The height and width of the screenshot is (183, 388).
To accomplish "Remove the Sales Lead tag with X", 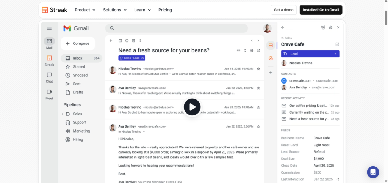I will click(142, 58).
